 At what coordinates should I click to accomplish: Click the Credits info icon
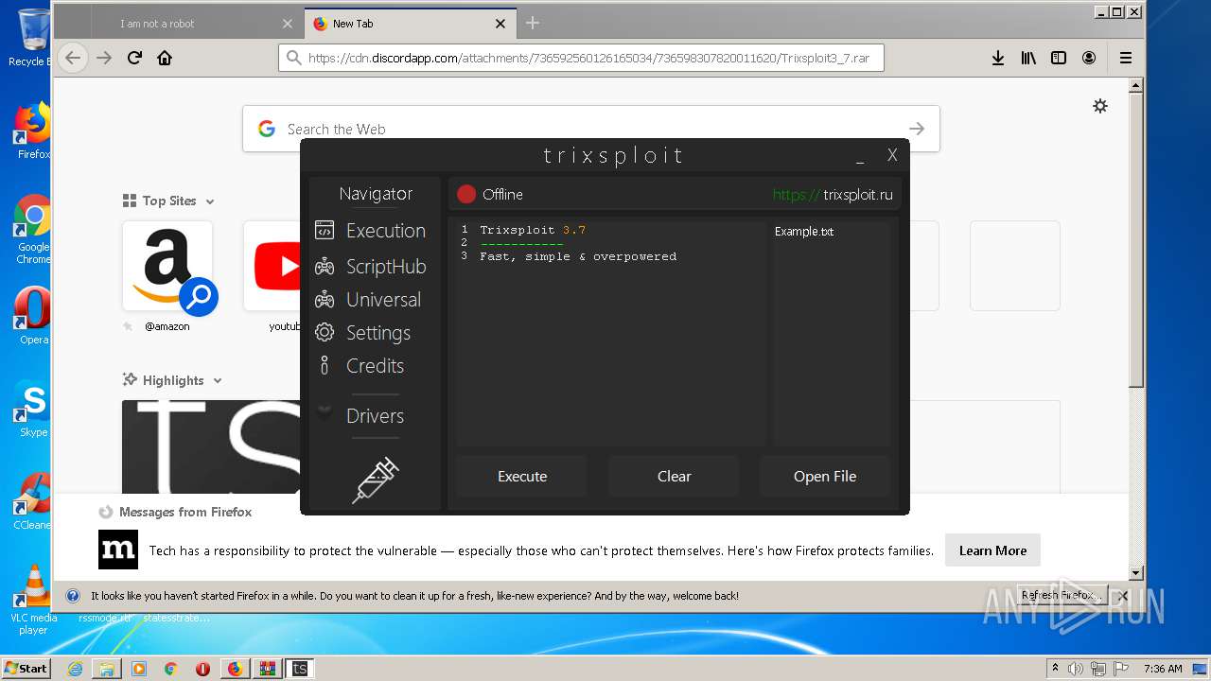(x=325, y=365)
